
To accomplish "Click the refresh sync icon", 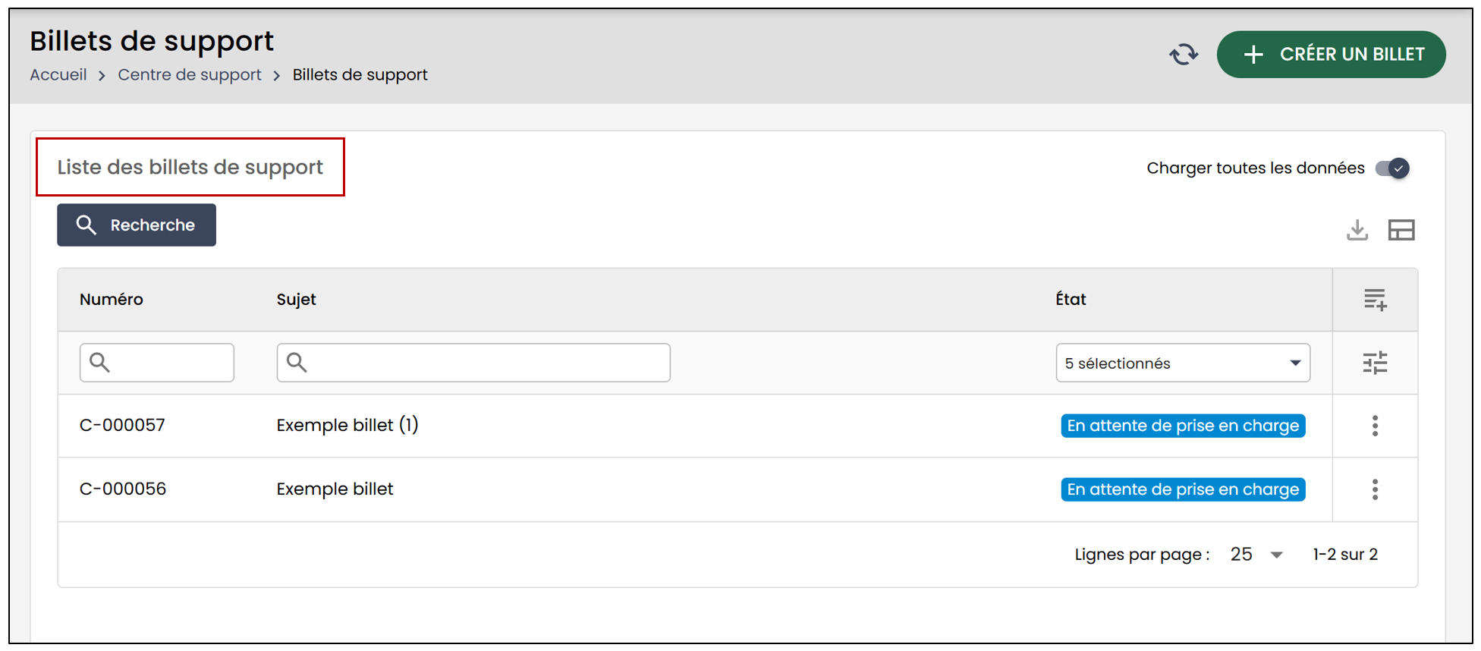I will coord(1184,55).
